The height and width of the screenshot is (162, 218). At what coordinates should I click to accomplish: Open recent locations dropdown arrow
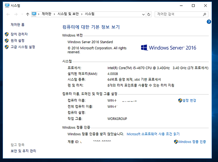(22, 14)
